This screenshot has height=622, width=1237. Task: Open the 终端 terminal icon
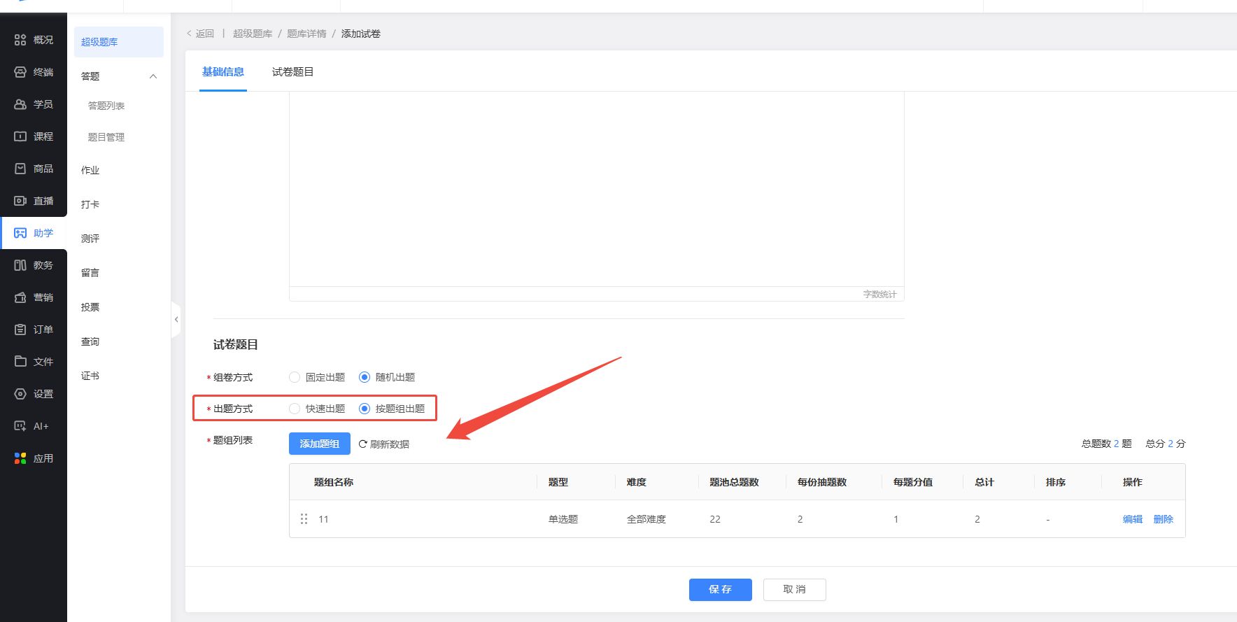[x=20, y=72]
